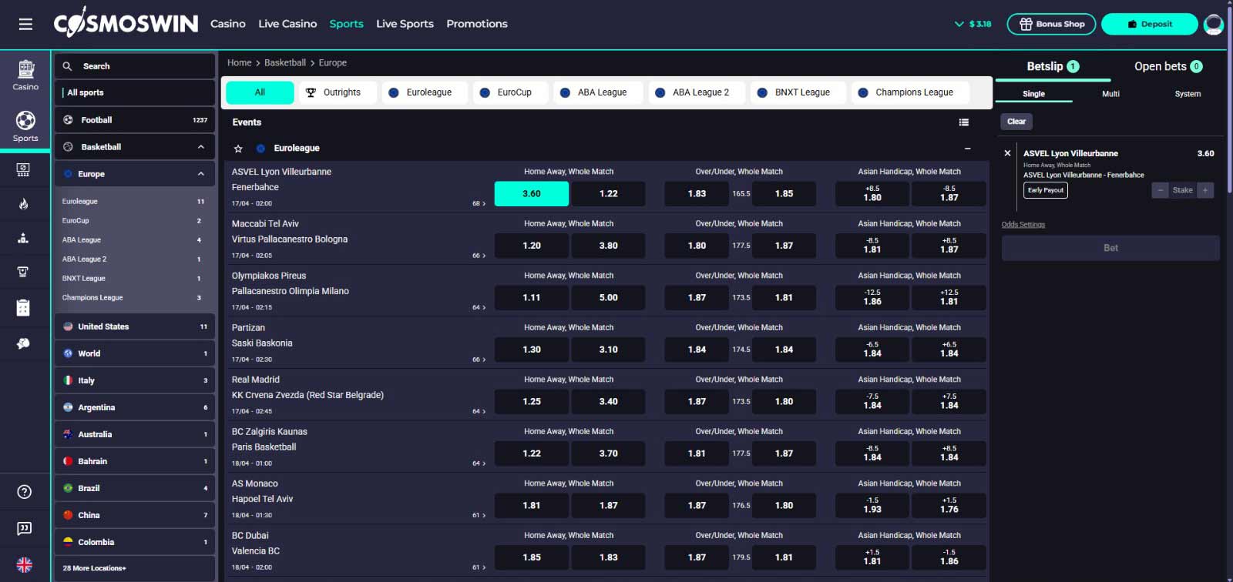Open Odds Settings link
The image size is (1233, 582).
click(x=1023, y=225)
